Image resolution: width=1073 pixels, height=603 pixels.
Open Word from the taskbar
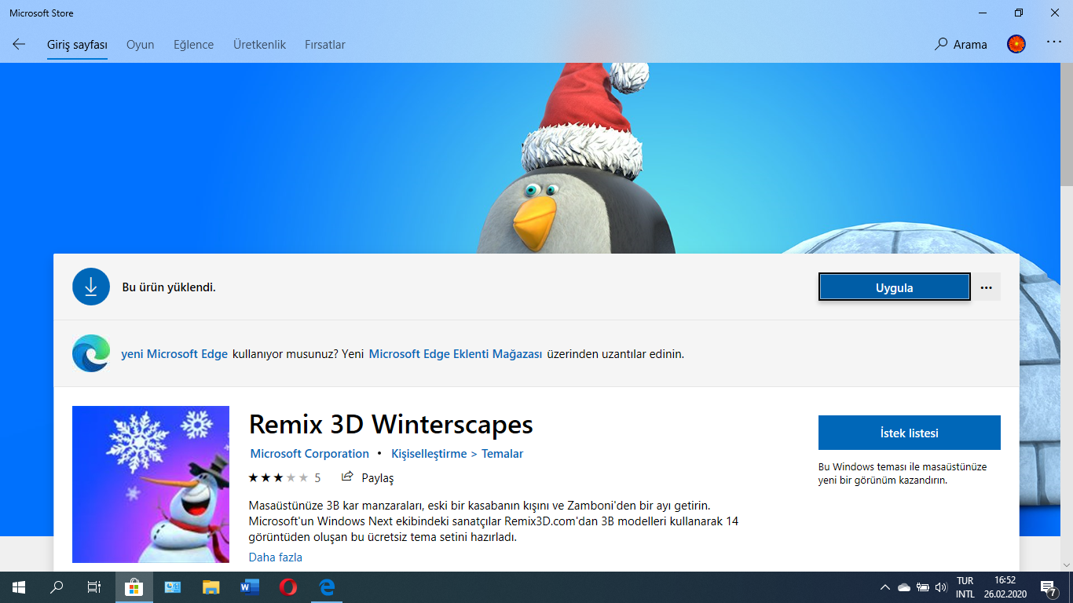[x=250, y=587]
